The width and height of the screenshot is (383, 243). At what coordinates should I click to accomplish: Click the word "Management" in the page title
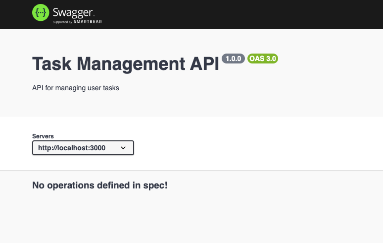pos(131,64)
